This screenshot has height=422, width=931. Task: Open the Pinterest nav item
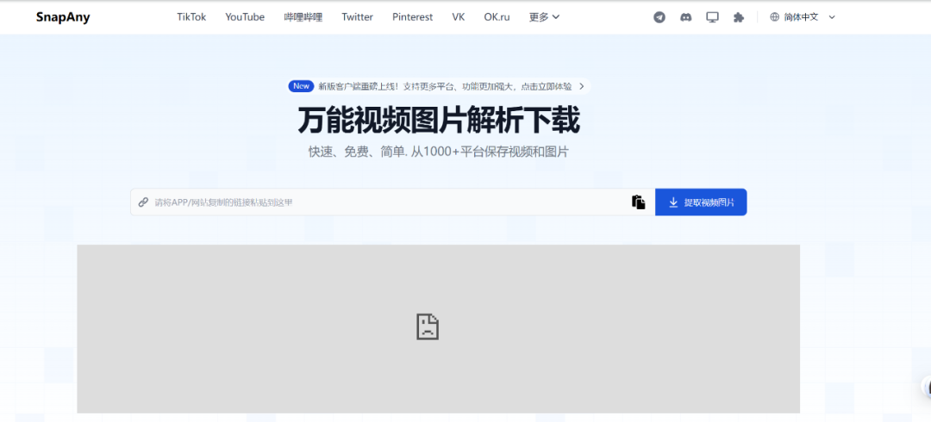tap(413, 17)
